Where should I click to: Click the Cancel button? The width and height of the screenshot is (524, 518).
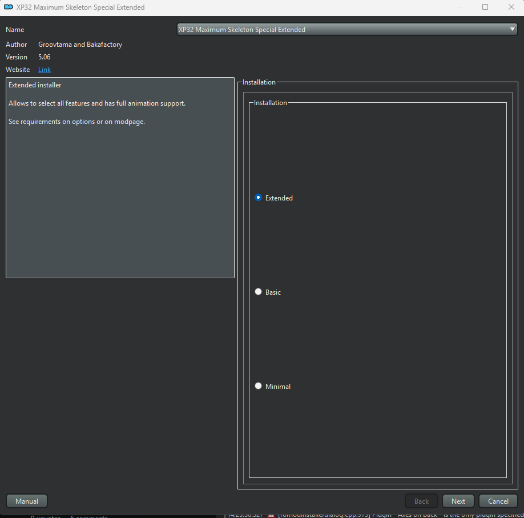pos(498,501)
